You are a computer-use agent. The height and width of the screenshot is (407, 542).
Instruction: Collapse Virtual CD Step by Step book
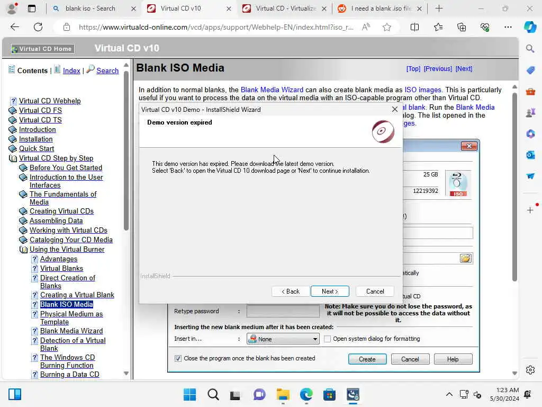(13, 158)
